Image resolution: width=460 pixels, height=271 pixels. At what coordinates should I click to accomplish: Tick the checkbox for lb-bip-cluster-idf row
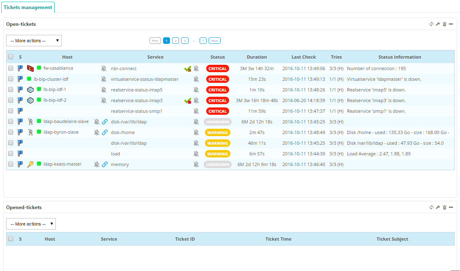[11, 79]
